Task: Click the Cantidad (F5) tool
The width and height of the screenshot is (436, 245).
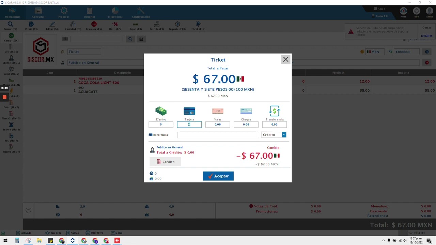Action: click(73, 26)
